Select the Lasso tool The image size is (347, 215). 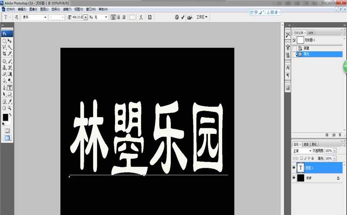click(x=4, y=47)
